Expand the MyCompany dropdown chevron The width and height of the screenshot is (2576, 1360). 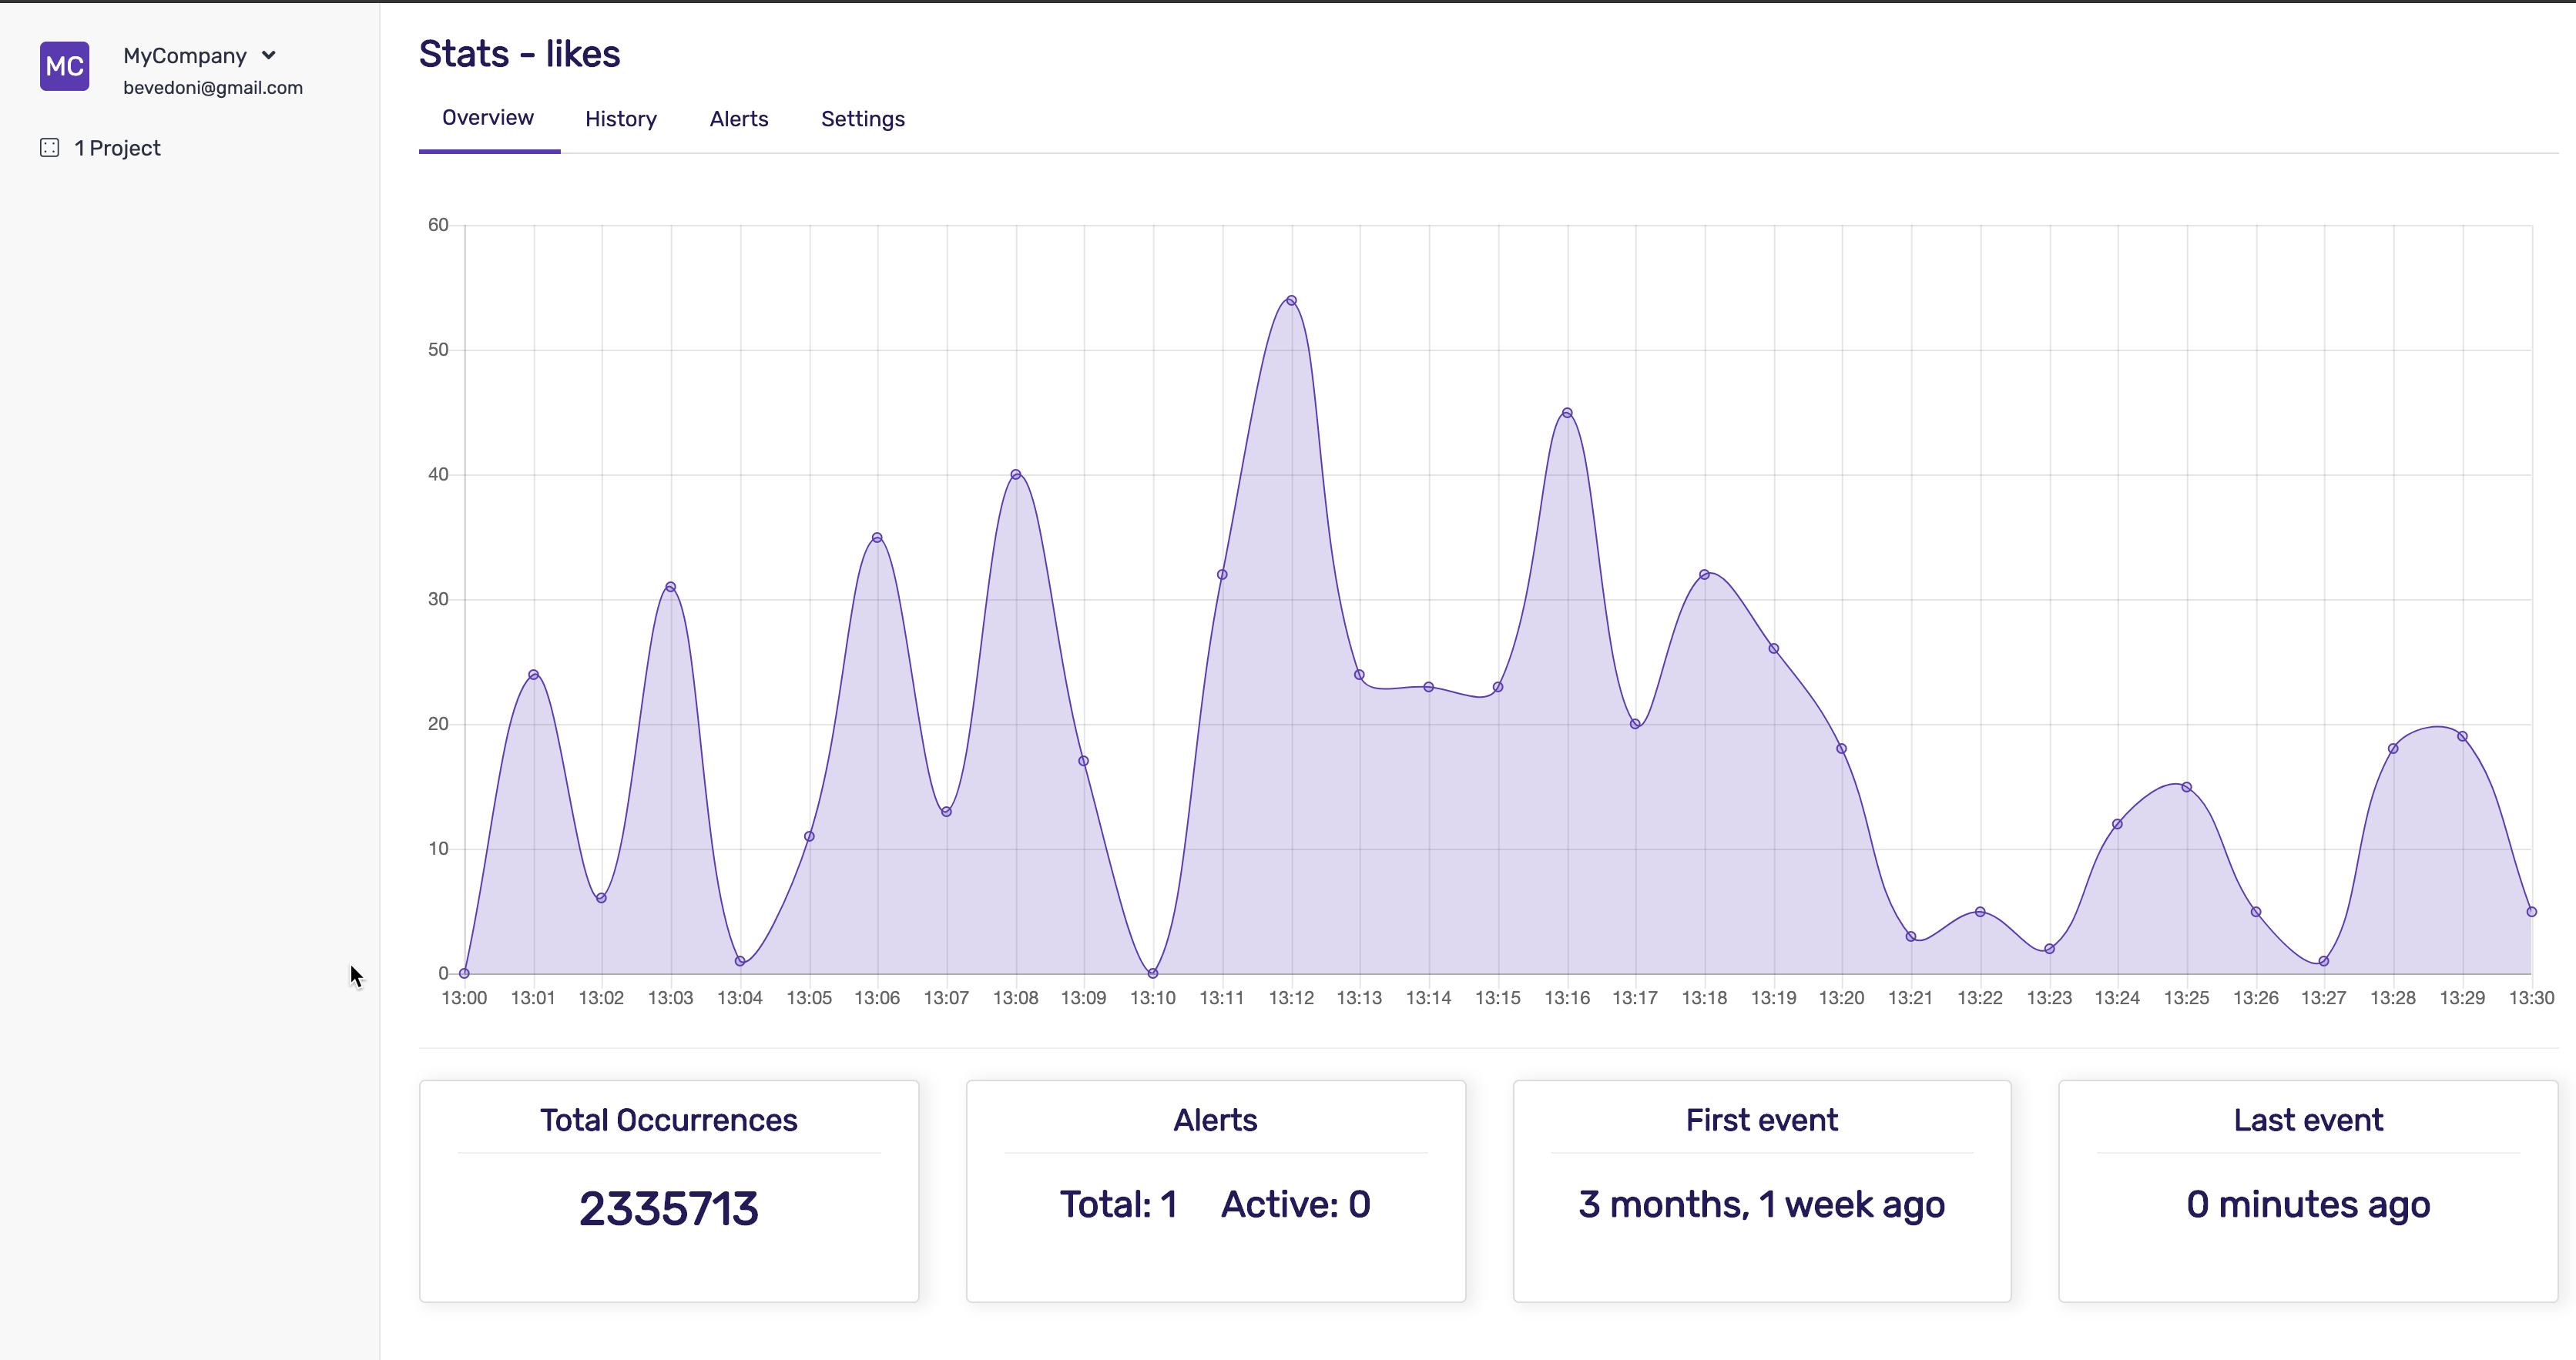(268, 55)
